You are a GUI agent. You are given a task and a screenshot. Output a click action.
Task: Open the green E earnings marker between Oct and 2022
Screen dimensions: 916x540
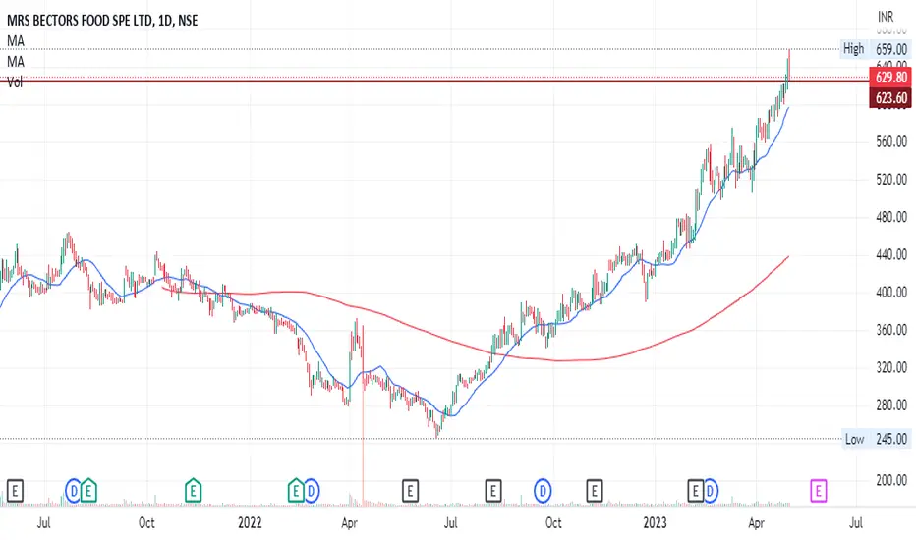point(193,490)
